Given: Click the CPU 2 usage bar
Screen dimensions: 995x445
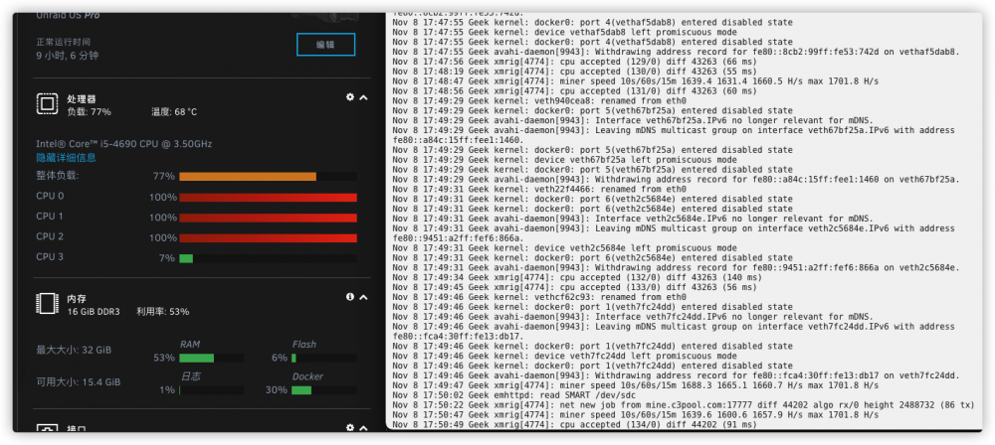Looking at the screenshot, I should pyautogui.click(x=268, y=237).
